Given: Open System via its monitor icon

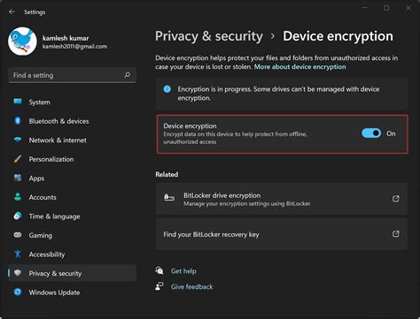Looking at the screenshot, I should point(18,102).
